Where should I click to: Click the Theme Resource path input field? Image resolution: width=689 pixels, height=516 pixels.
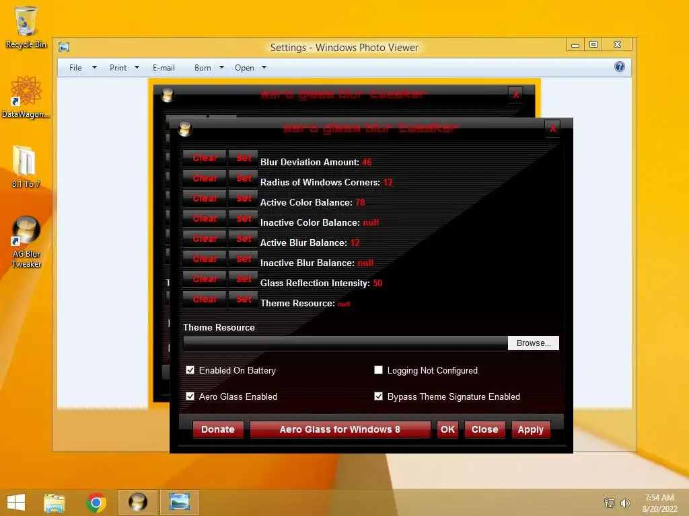tap(345, 343)
